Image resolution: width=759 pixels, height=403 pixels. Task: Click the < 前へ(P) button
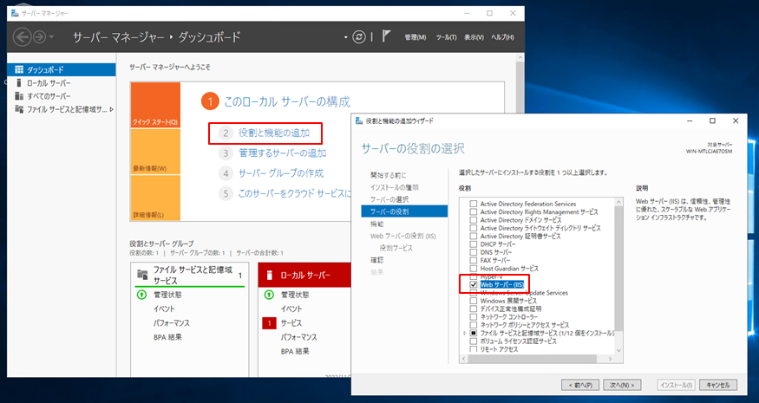click(580, 385)
